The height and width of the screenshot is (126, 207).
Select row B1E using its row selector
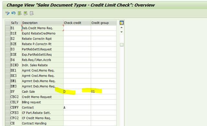(8, 33)
